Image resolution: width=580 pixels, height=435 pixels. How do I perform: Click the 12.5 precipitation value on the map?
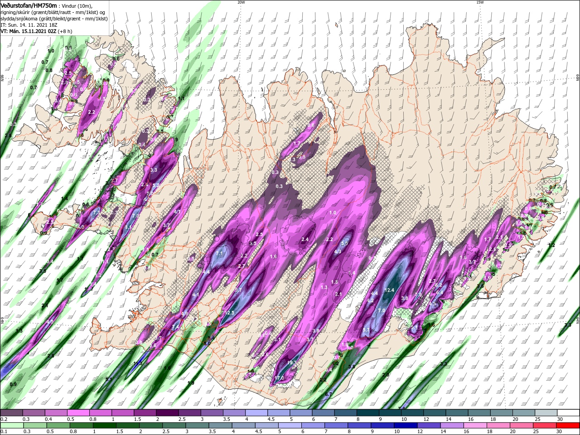pyautogui.click(x=229, y=313)
